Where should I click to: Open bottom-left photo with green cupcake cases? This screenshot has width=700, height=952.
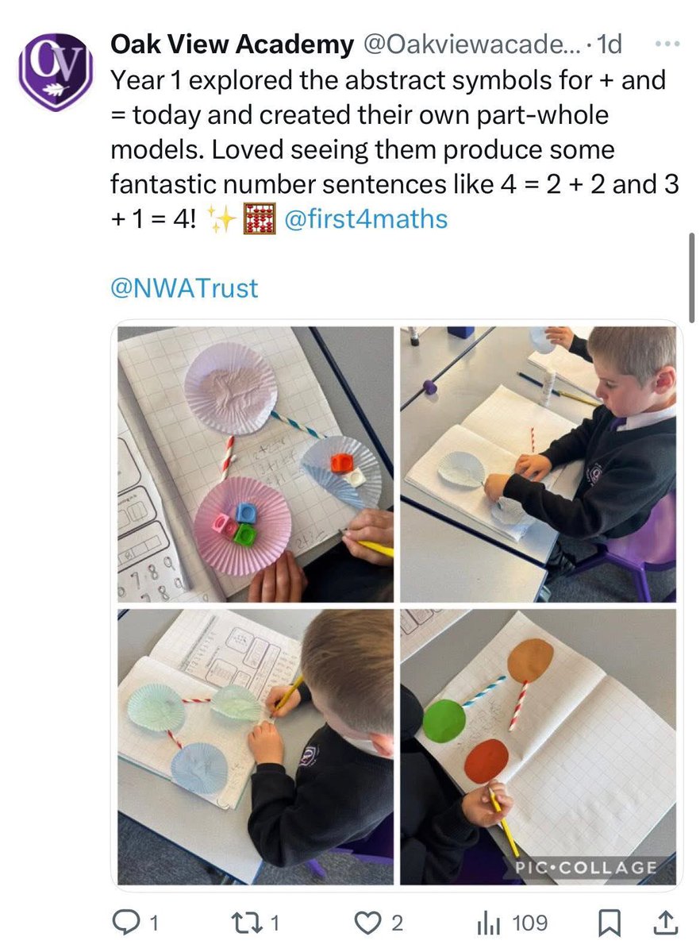click(256, 747)
